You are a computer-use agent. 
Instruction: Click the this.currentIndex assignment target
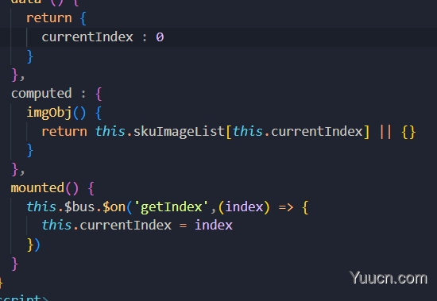click(106, 226)
